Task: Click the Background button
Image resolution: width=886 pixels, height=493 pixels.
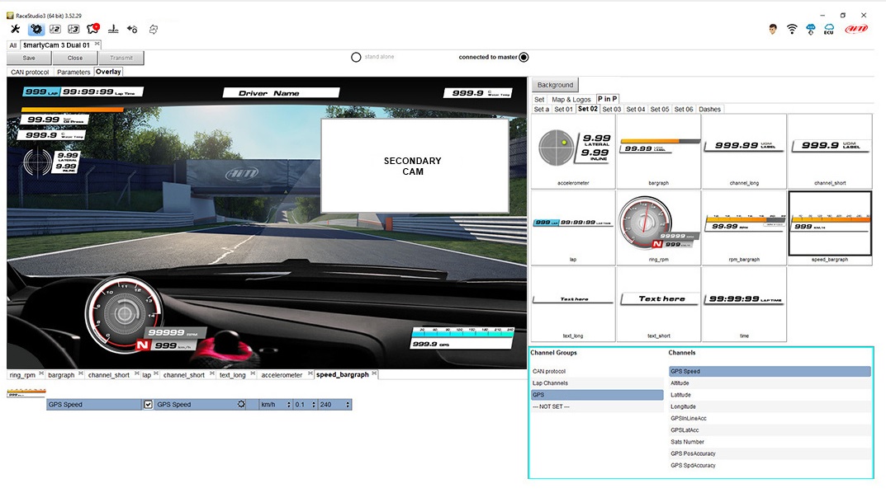Action: (x=555, y=85)
